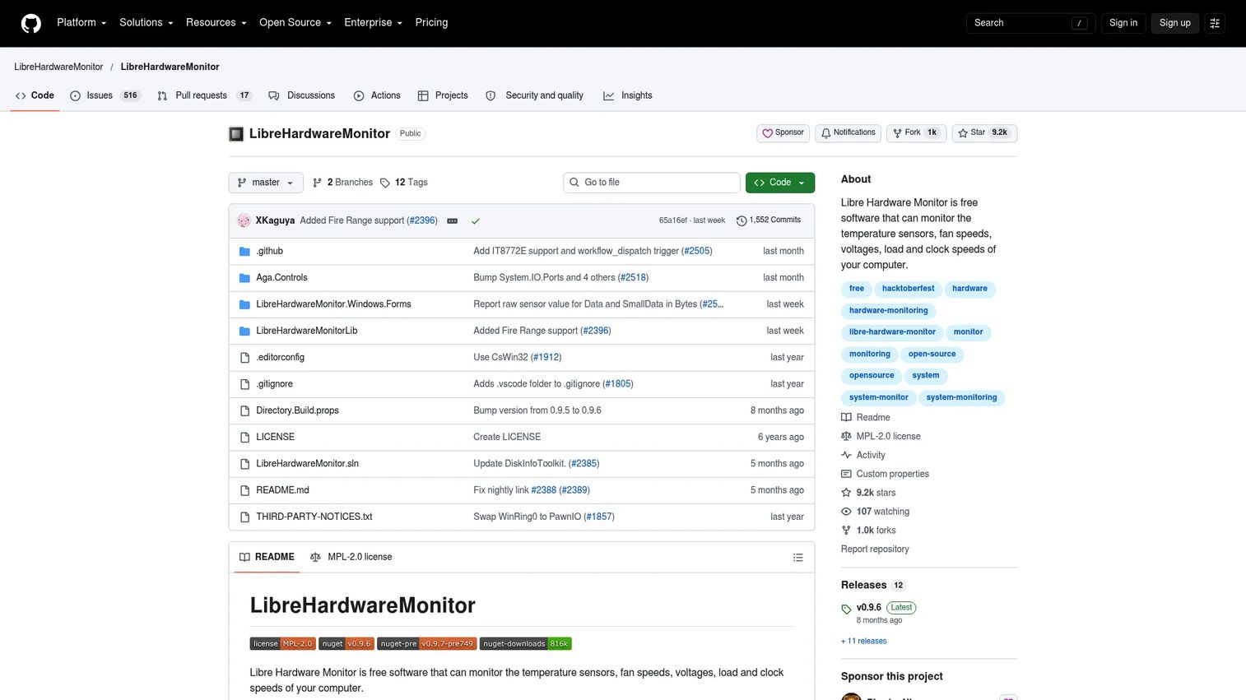This screenshot has height=700, width=1246.
Task: Expand the Enterprise menu
Action: coord(373,23)
